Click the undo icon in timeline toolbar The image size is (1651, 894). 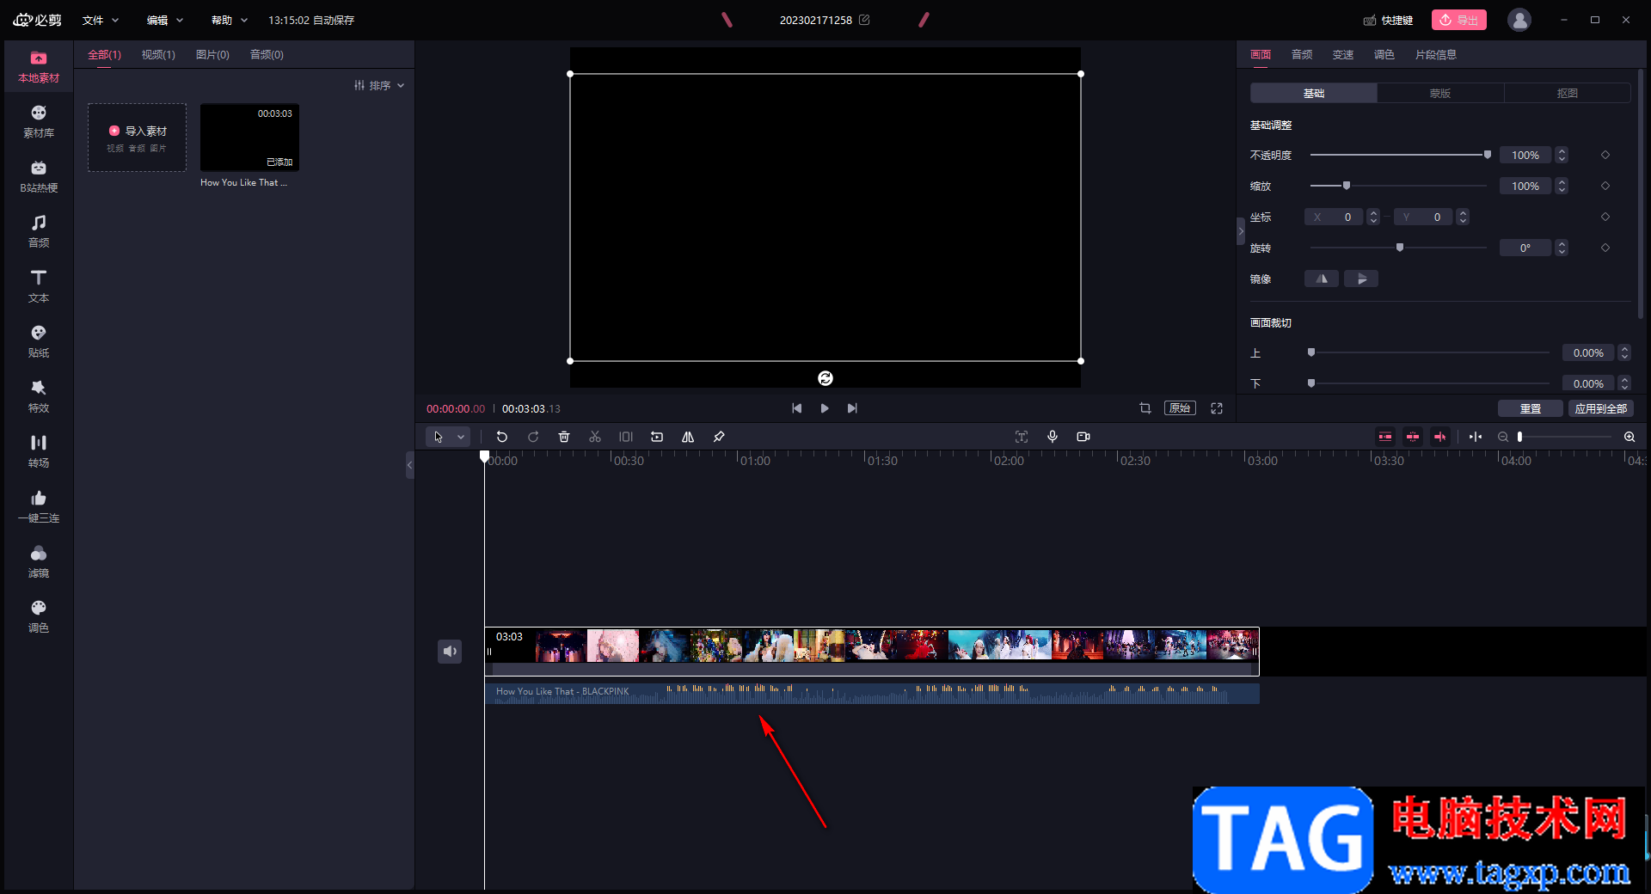coord(502,437)
